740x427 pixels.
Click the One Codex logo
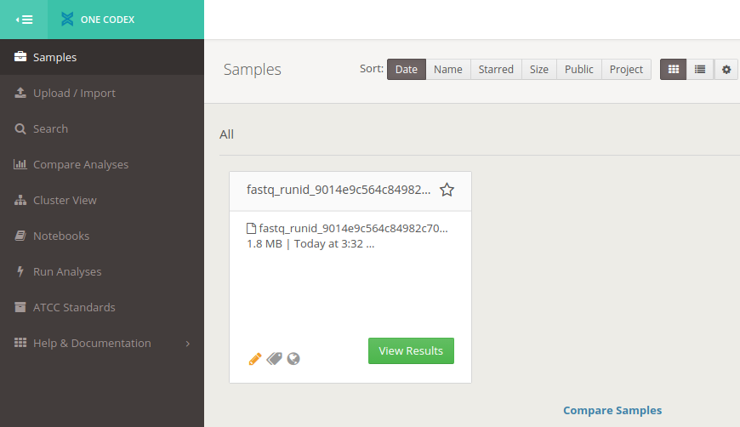98,20
